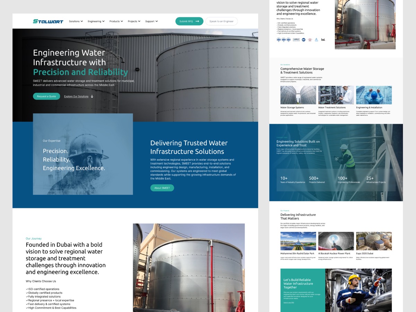Click the Let's Build Reliable Water Infrastructure heading
This screenshot has height=312, width=416.
(x=298, y=284)
